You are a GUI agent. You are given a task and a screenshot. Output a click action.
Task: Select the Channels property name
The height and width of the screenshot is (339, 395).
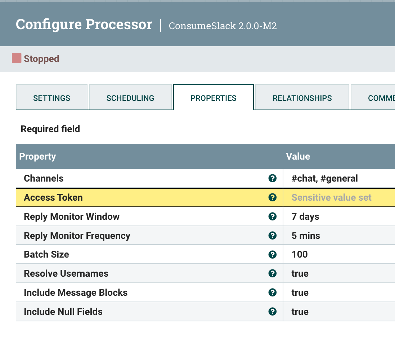click(44, 178)
